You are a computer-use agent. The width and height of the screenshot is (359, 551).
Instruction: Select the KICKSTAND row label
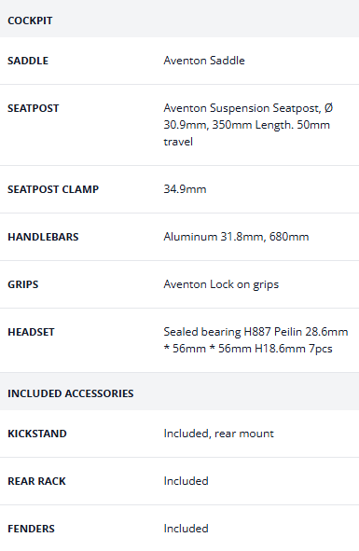click(x=37, y=434)
